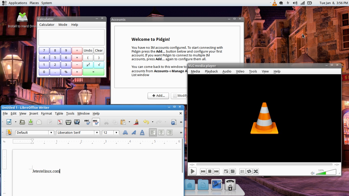This screenshot has width=349, height=196.
Task: Toggle AutoSpellcheck in Writer toolbar
Action: click(96, 122)
